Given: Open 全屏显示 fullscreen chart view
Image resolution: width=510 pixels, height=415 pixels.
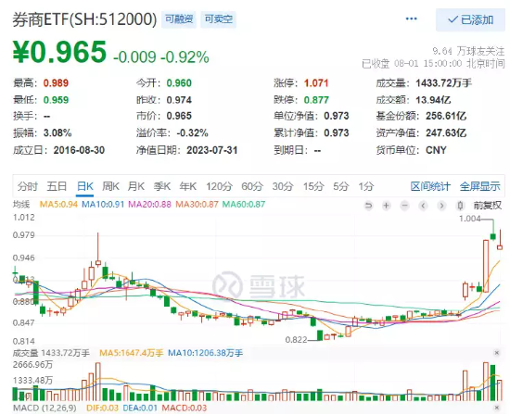Looking at the screenshot, I should pos(479,186).
